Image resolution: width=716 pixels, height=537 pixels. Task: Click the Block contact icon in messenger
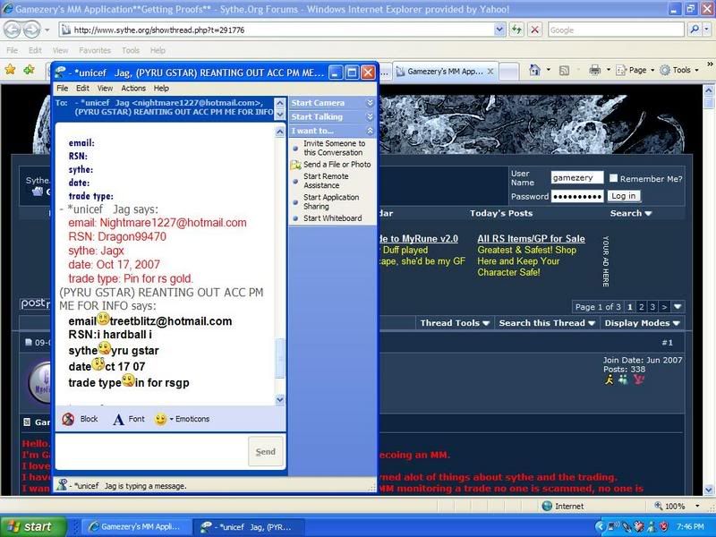[x=69, y=419]
